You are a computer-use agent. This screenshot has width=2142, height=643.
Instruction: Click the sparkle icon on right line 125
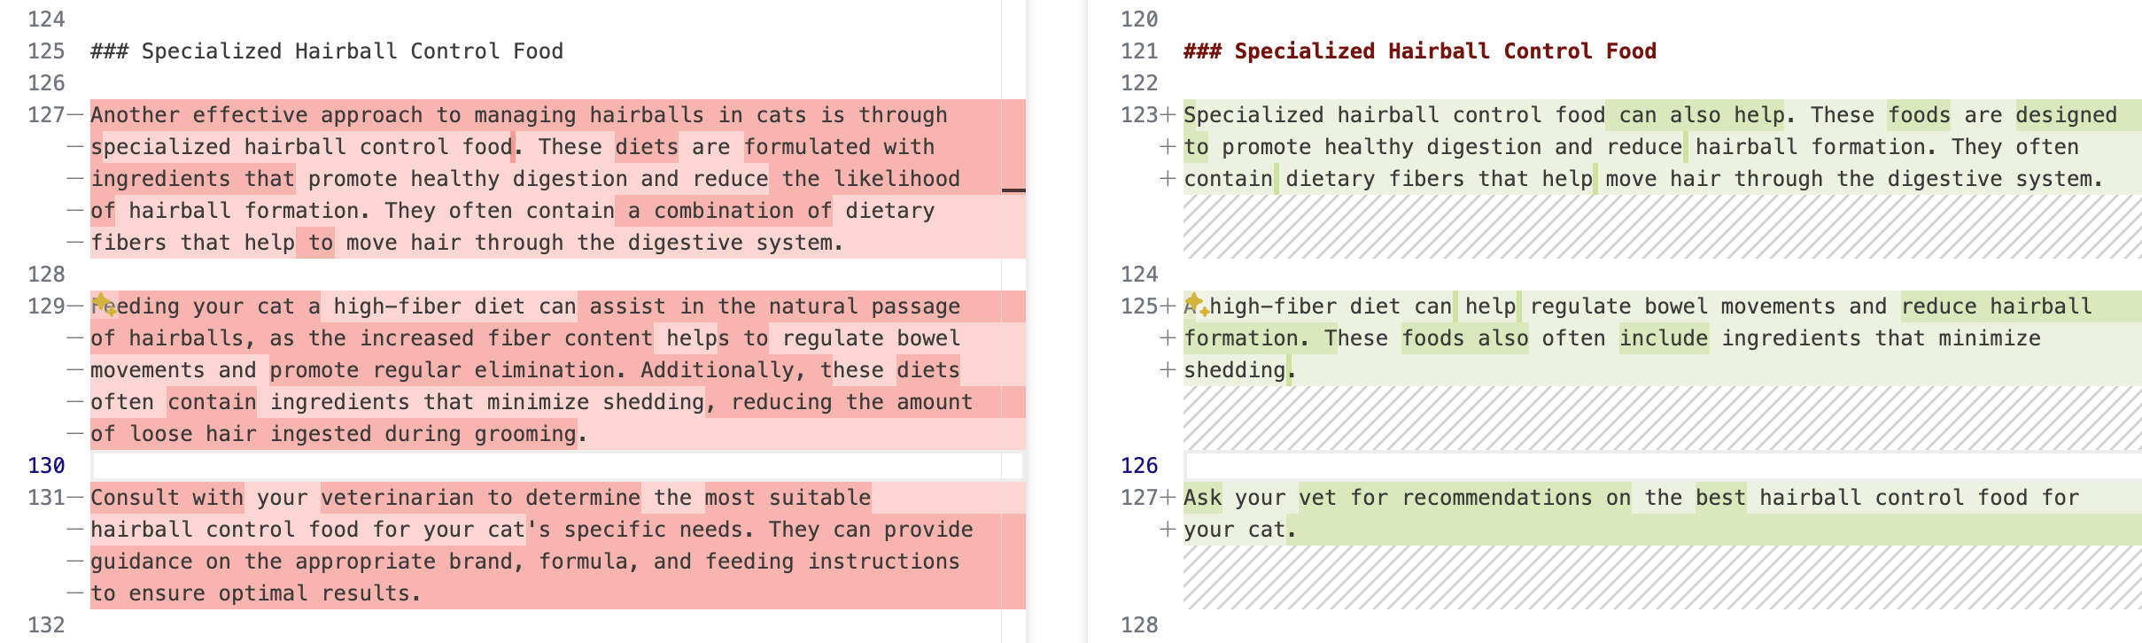[x=1197, y=304]
